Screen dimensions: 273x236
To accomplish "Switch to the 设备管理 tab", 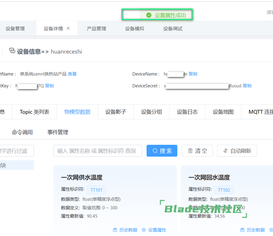I will 15,29.
